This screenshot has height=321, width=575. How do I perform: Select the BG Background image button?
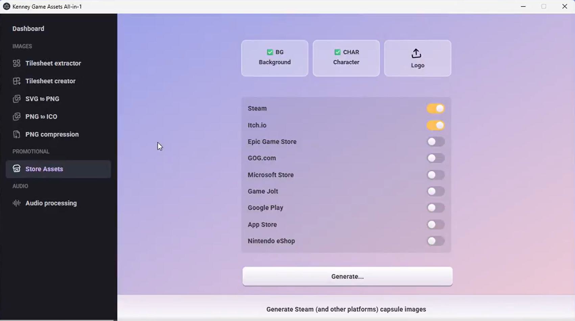click(x=274, y=58)
